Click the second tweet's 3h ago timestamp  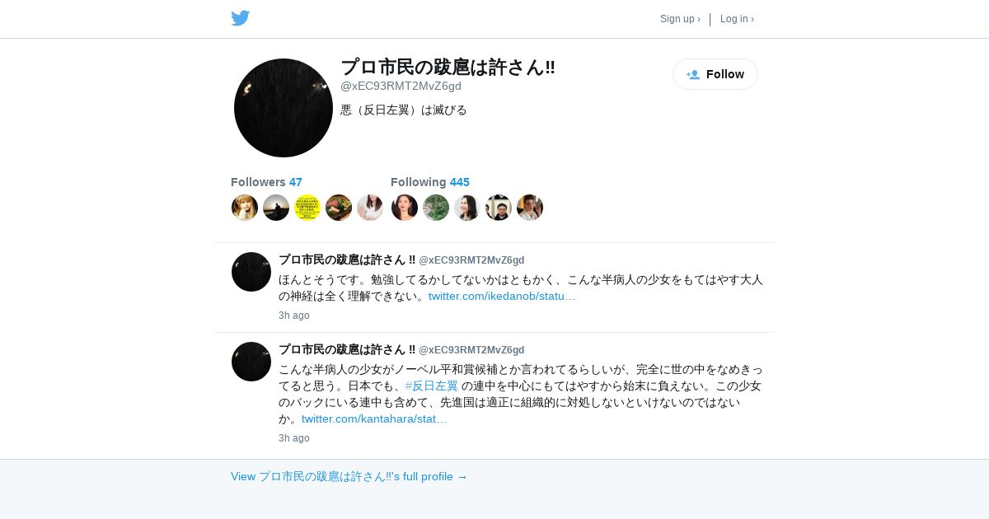294,438
